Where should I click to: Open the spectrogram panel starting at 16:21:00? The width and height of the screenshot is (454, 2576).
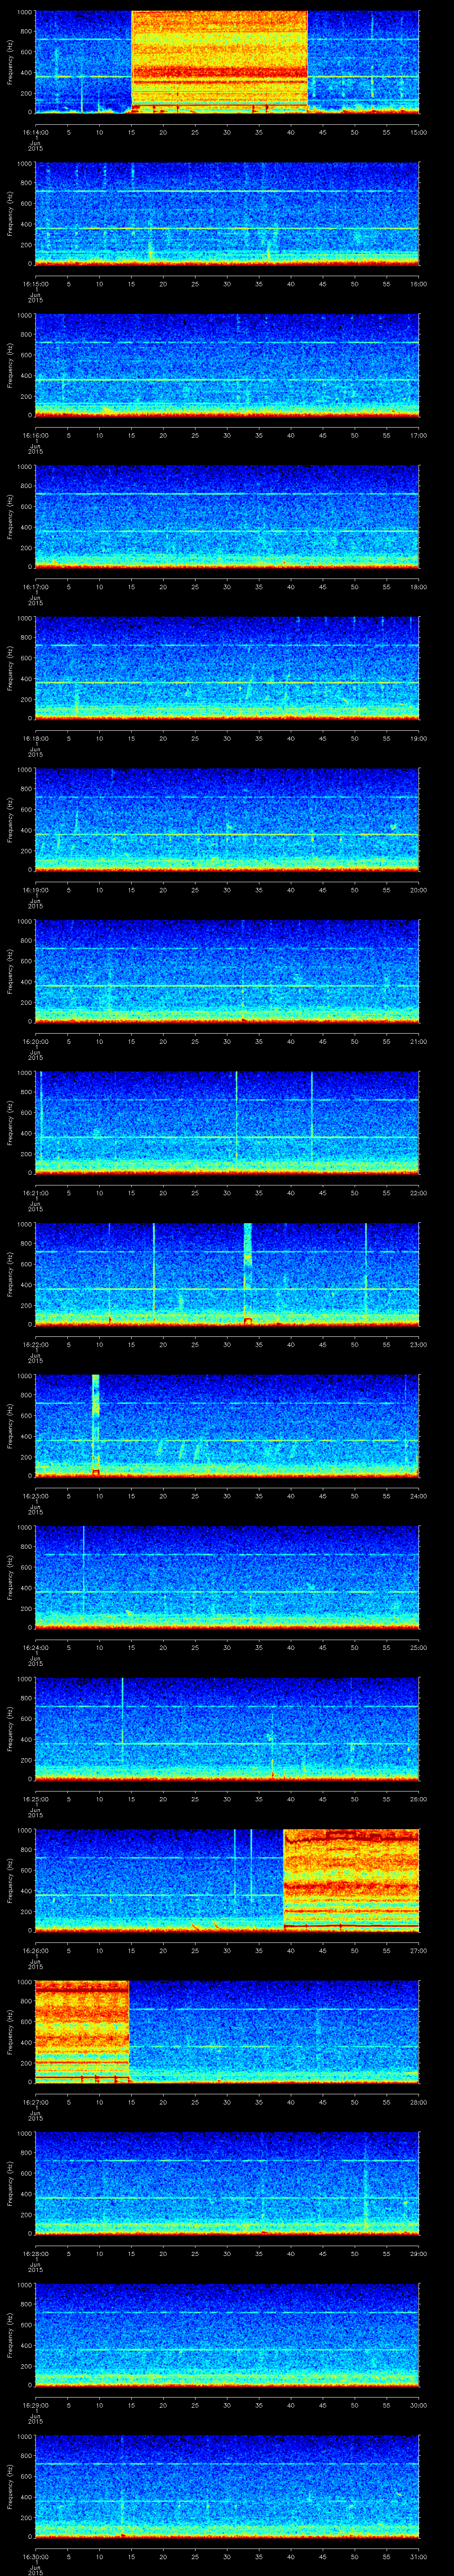pyautogui.click(x=227, y=1122)
